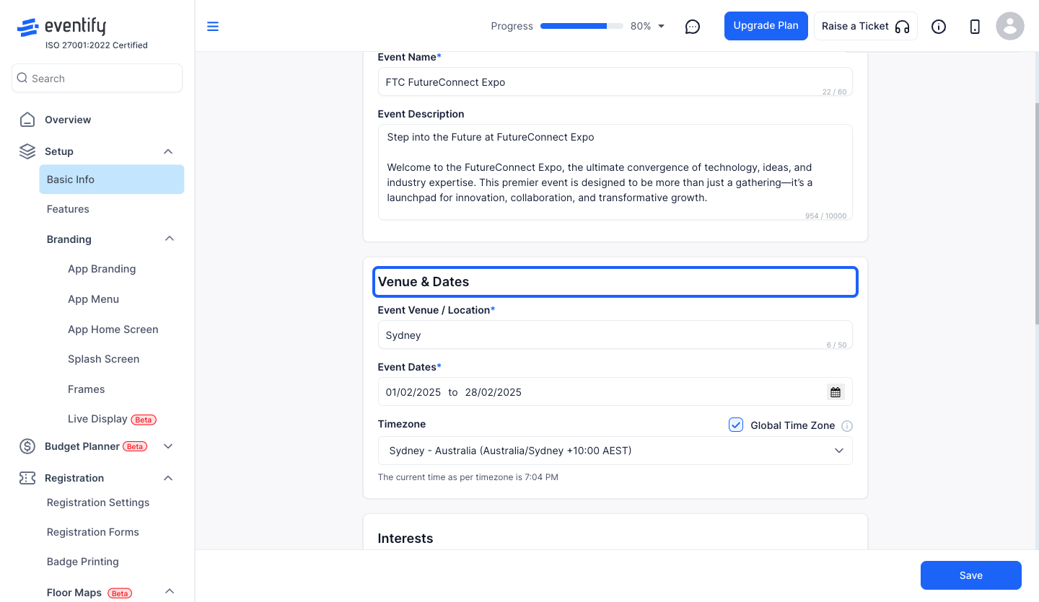Toggle the hamburger menu icon
This screenshot has width=1039, height=602.
213,27
